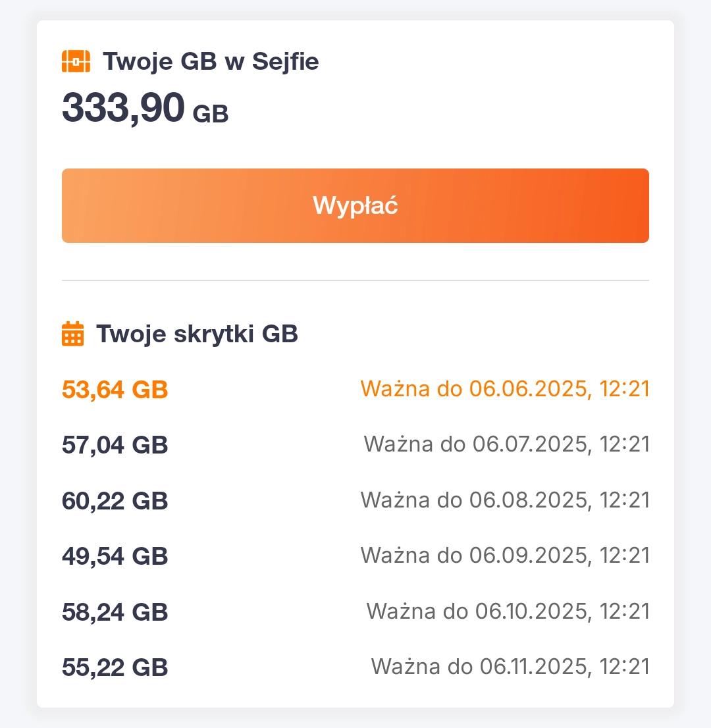Click the small GB unit beside 333,90

click(x=211, y=114)
